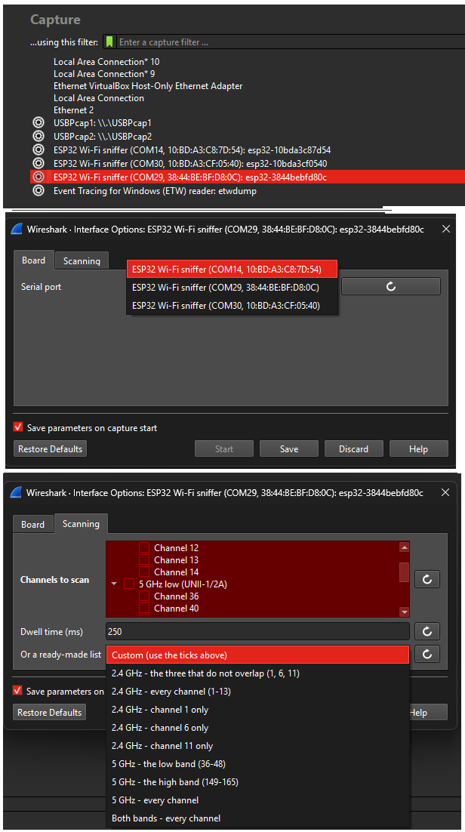The height and width of the screenshot is (832, 465).
Task: Tick the Channel 13 checkbox
Action: point(144,559)
